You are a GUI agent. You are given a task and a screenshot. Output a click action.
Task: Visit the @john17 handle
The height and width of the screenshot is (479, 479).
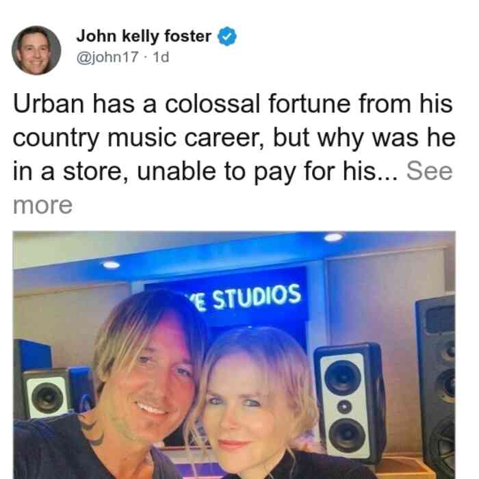pyautogui.click(x=107, y=57)
